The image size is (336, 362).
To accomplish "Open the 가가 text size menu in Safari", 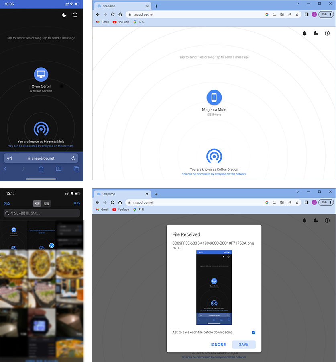I will (x=9, y=158).
